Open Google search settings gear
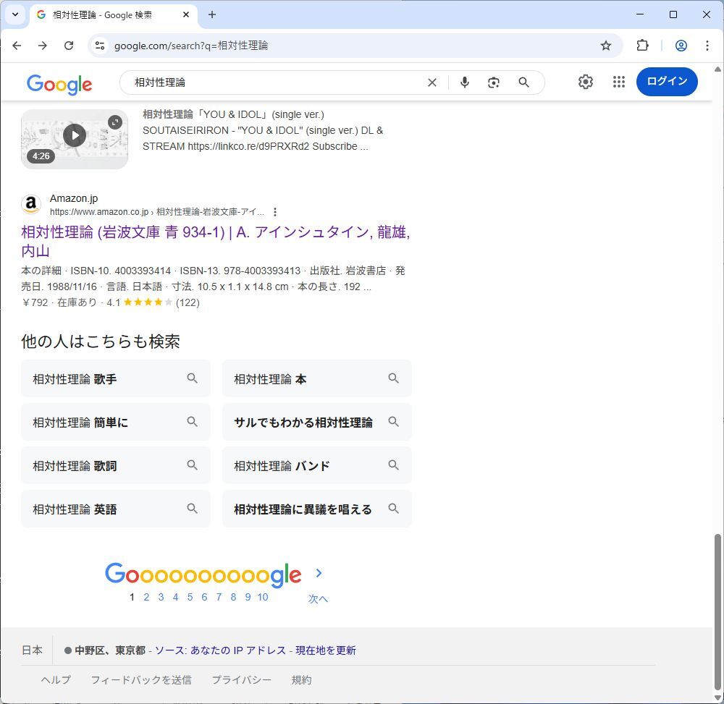The width and height of the screenshot is (724, 704). [586, 82]
